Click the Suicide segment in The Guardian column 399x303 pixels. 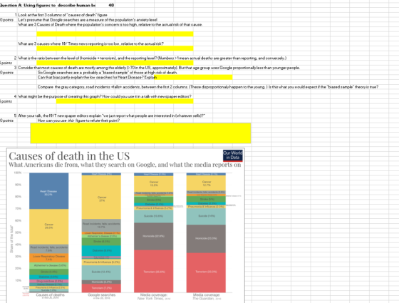click(206, 217)
